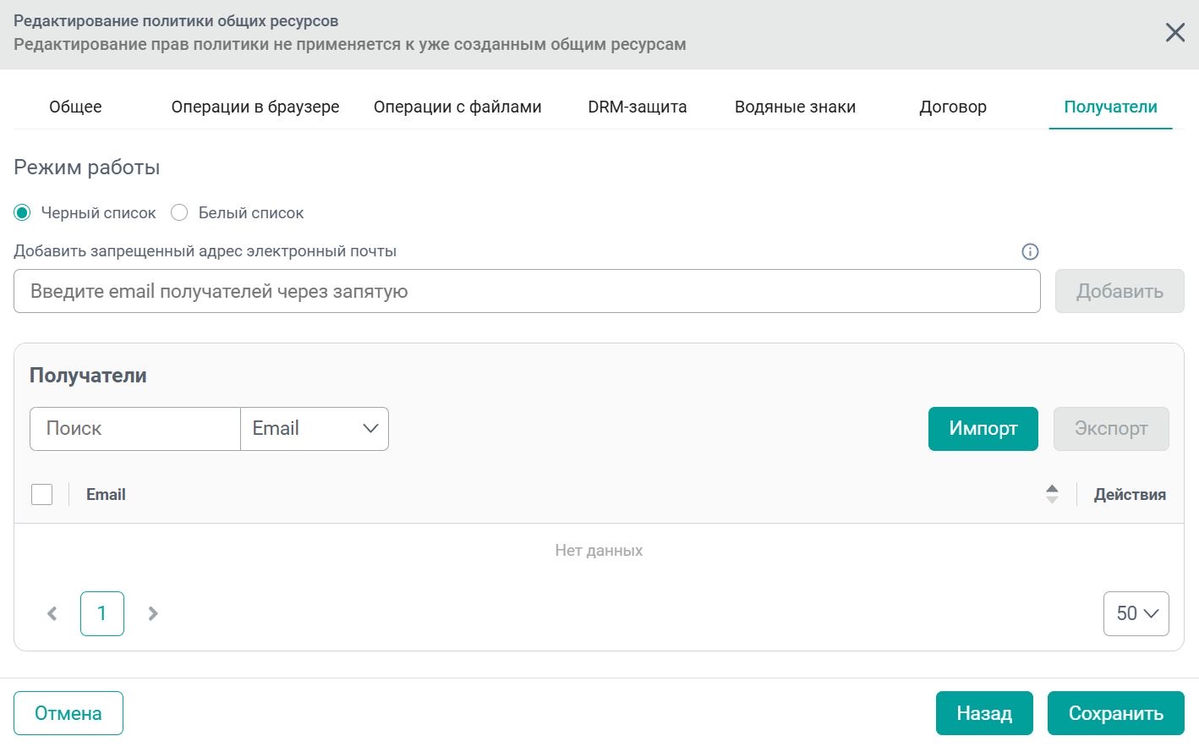Select the Белый список radio button
This screenshot has height=747, width=1199.
(x=179, y=212)
